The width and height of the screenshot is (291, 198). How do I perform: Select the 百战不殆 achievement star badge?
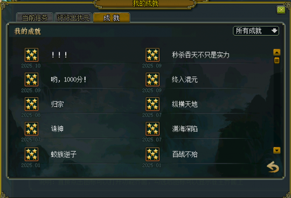tap(153, 154)
